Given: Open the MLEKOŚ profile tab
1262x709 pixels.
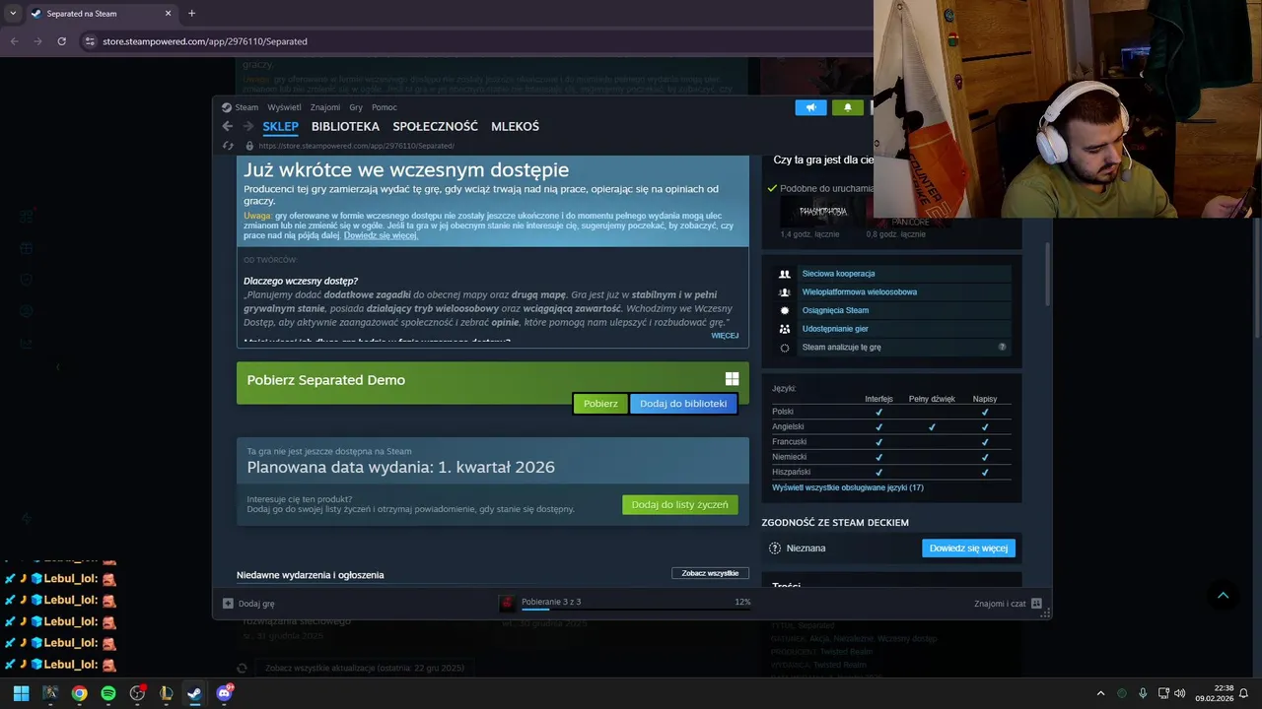Looking at the screenshot, I should [x=515, y=127].
